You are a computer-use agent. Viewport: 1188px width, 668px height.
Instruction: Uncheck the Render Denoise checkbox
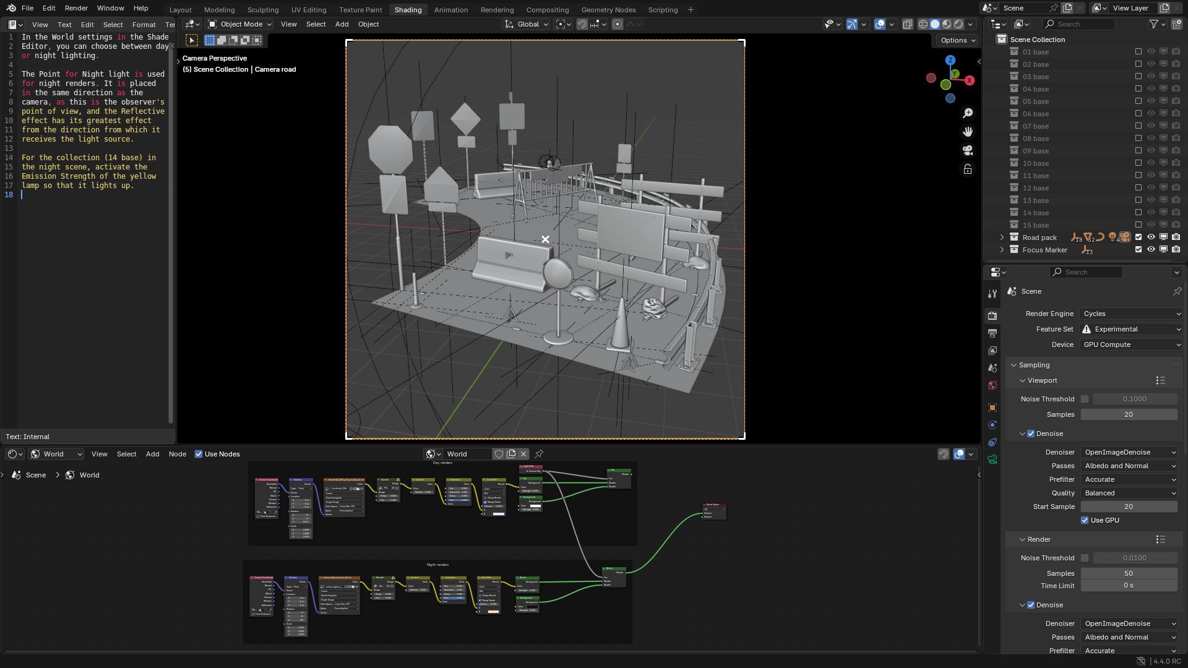coord(1031,605)
